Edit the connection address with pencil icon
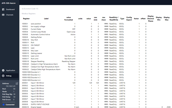The image size is (172, 108). [x=17, y=84]
